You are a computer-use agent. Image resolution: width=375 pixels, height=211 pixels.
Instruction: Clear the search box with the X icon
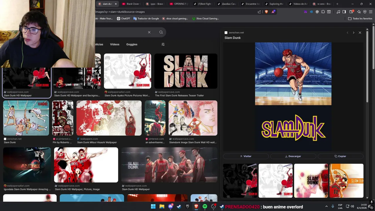coord(149,32)
